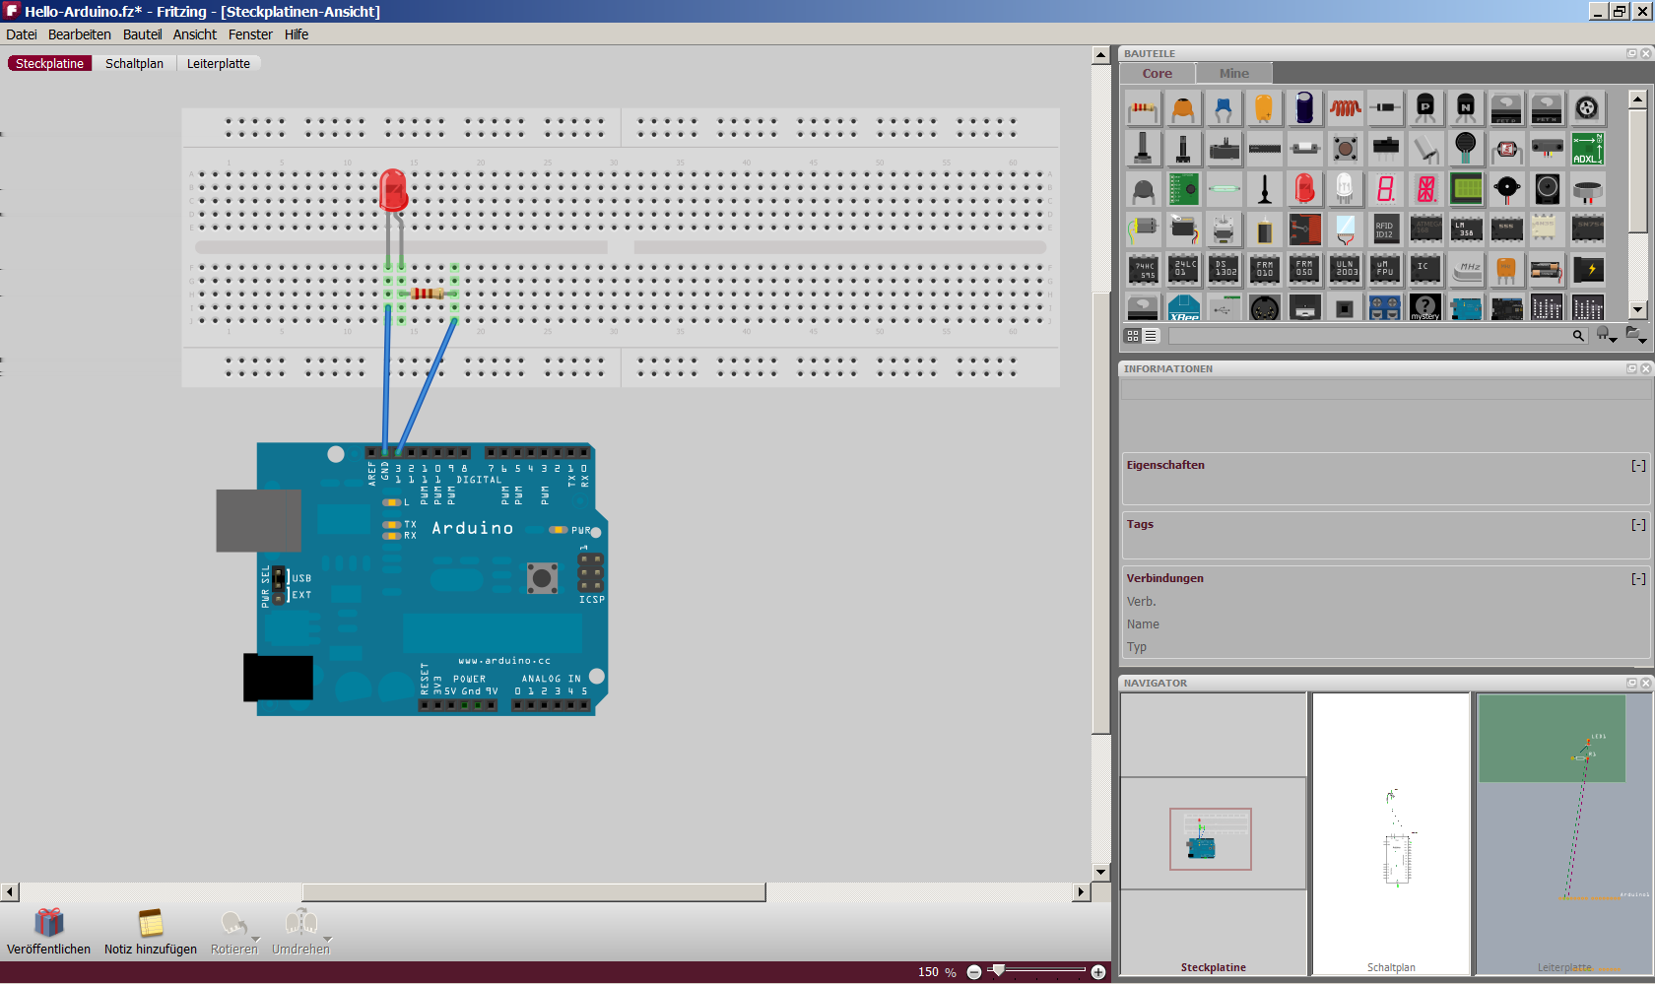The height and width of the screenshot is (984, 1655).
Task: Select the piezo buzzer part
Action: (1506, 189)
